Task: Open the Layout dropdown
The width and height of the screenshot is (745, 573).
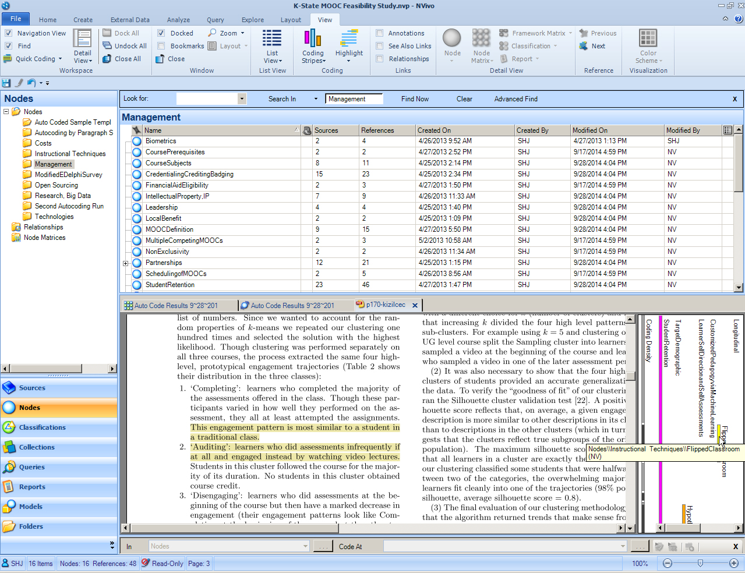Action: [228, 46]
